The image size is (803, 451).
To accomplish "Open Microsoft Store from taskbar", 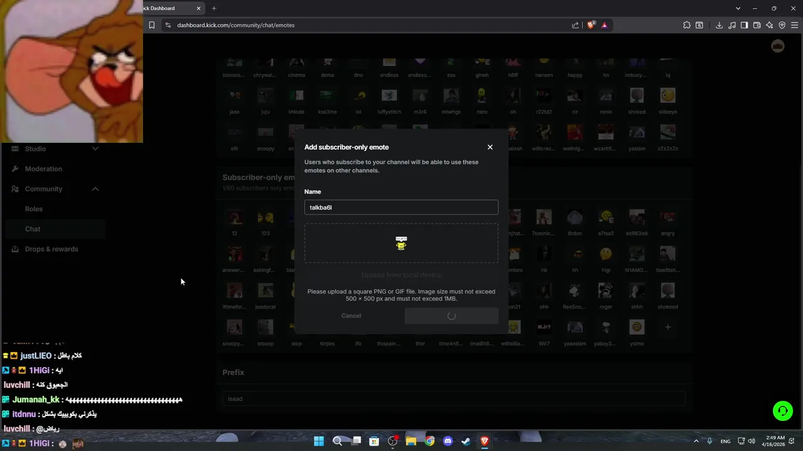I will [374, 441].
